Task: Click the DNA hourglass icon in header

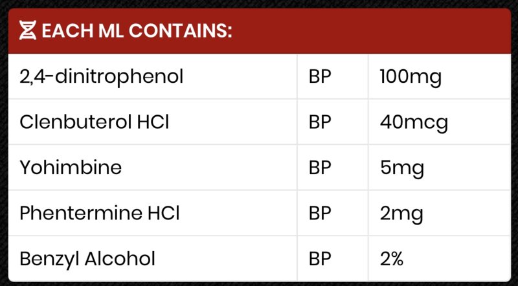Action: 27,30
